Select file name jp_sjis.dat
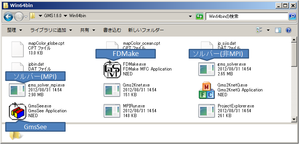Image resolution: width=299 pixels, height=144 pixels. pos(227,44)
